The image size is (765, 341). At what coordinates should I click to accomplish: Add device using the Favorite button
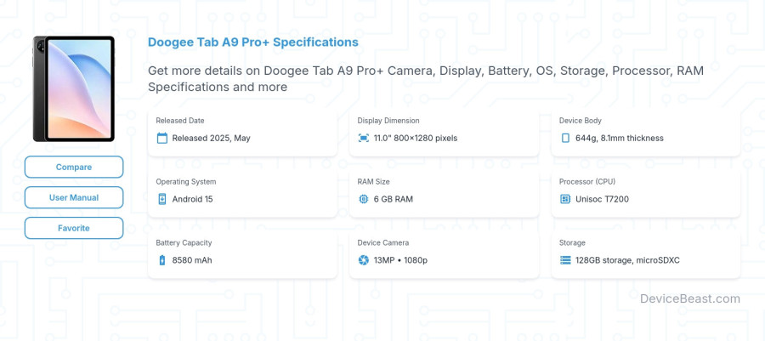(x=74, y=228)
